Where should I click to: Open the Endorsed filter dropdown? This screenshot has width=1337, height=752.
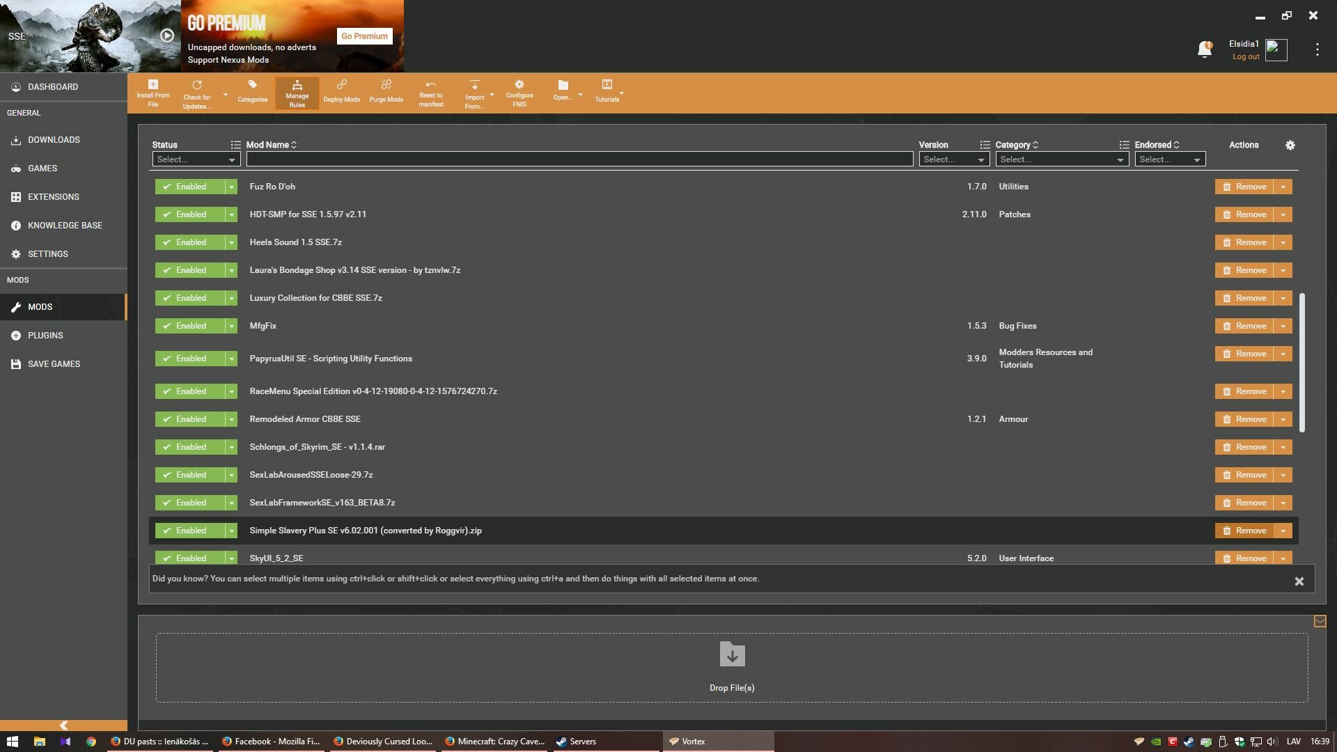pos(1170,159)
